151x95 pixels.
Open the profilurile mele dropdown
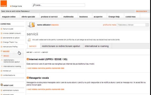(133, 25)
